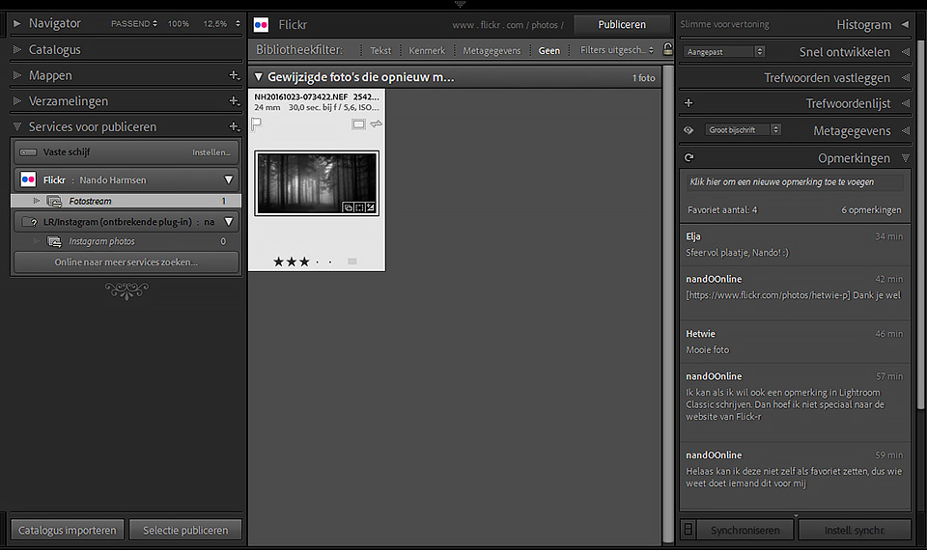This screenshot has width=927, height=550.
Task: Click Instellen... for Vaste schijf
Action: pos(211,152)
